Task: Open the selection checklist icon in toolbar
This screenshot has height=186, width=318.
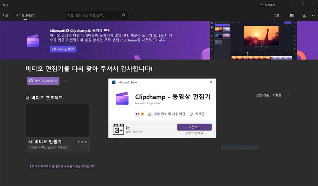Action: click(x=277, y=16)
